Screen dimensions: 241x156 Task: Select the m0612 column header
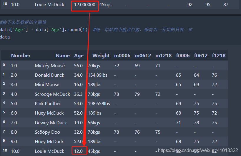(x=143, y=56)
